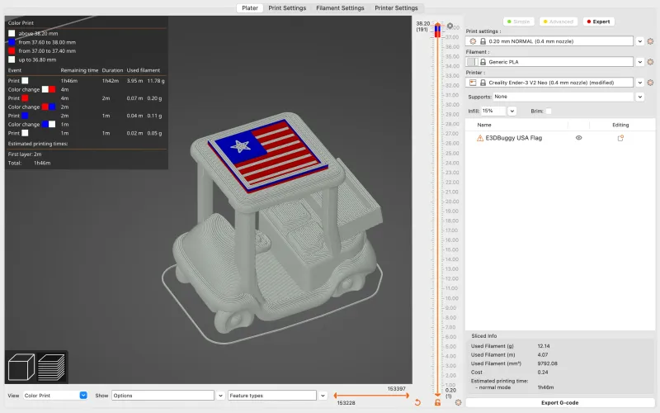The width and height of the screenshot is (660, 413).
Task: Open the Plater tab
Action: 250,8
